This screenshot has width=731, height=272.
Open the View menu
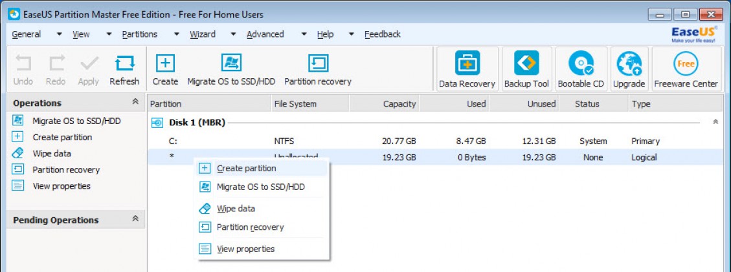pos(81,34)
